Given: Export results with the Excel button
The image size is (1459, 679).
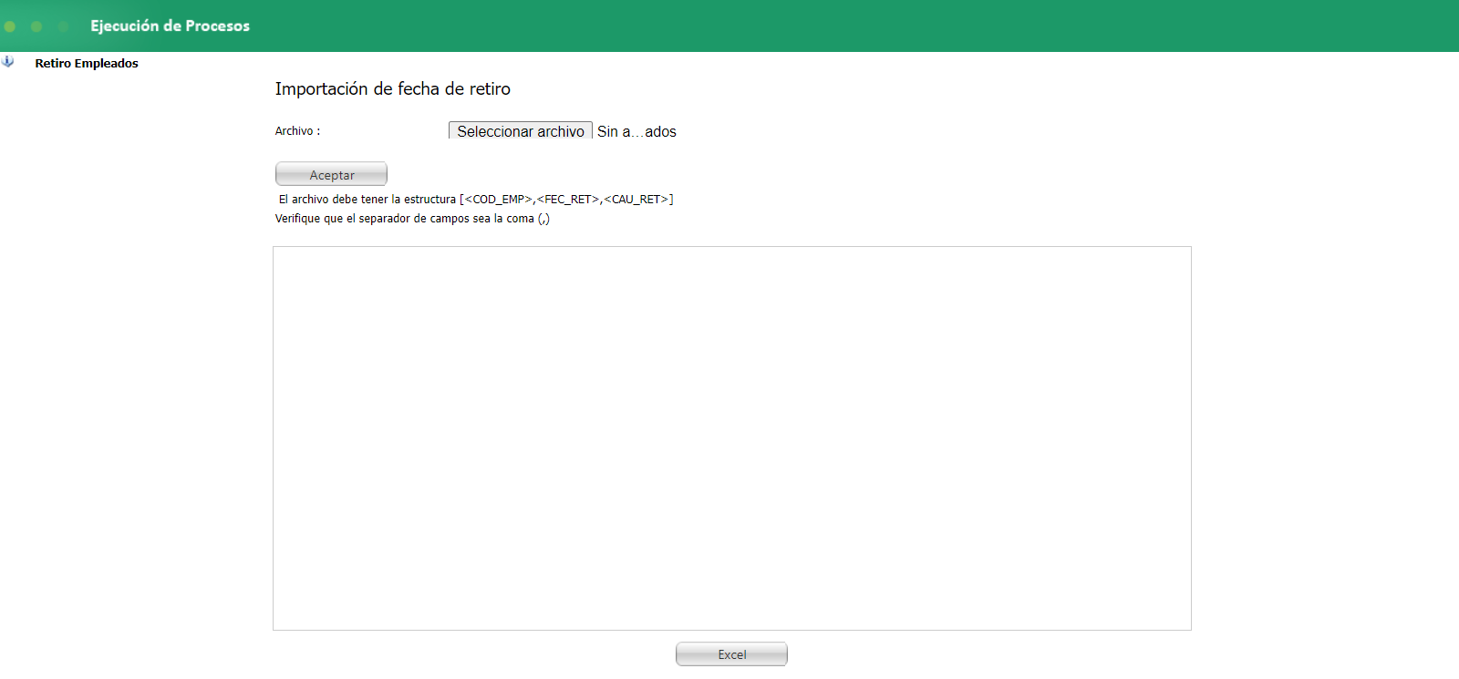Looking at the screenshot, I should [x=731, y=654].
